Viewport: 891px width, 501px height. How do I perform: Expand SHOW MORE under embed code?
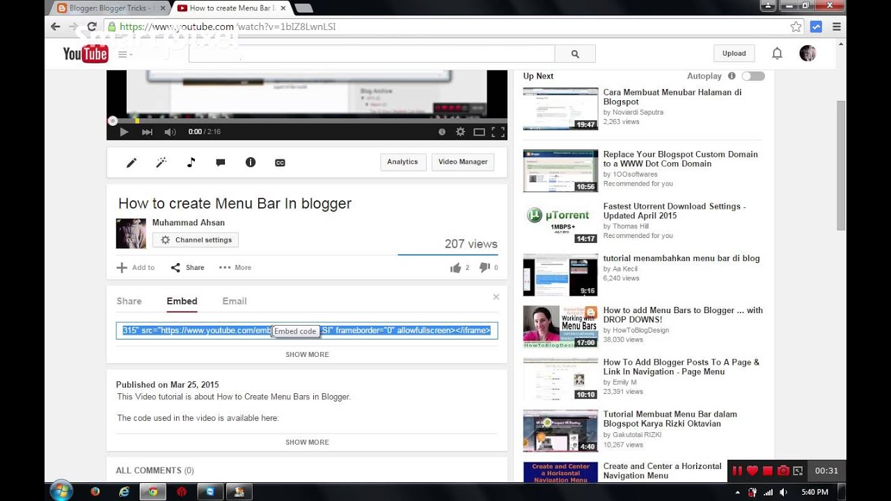click(307, 354)
